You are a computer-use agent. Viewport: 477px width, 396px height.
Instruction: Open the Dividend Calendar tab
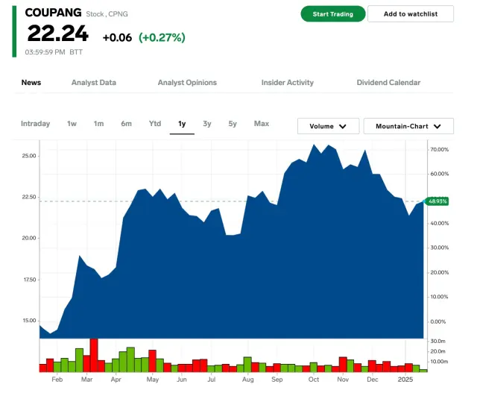click(x=388, y=83)
